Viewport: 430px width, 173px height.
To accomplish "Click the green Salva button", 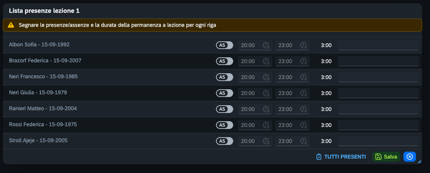I will [x=386, y=157].
